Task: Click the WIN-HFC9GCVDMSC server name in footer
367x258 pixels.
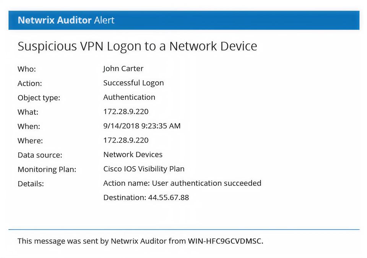Action: coord(226,241)
